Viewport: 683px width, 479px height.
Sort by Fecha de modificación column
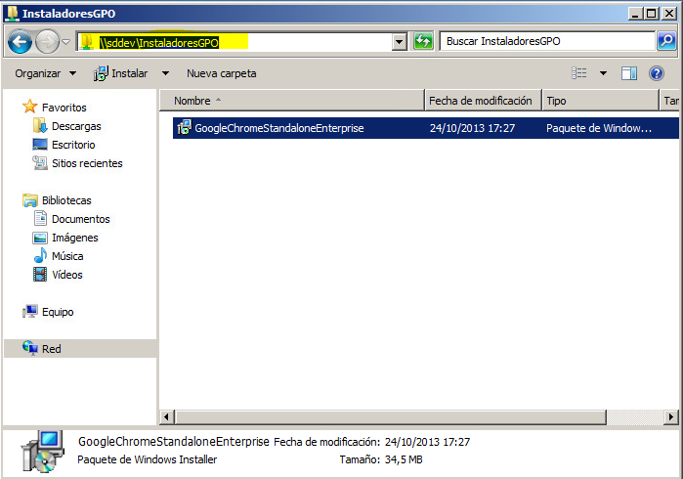[483, 101]
